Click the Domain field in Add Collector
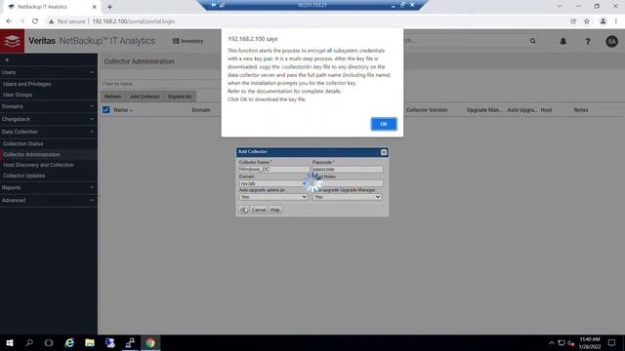Image resolution: width=625 pixels, height=351 pixels. click(x=273, y=183)
